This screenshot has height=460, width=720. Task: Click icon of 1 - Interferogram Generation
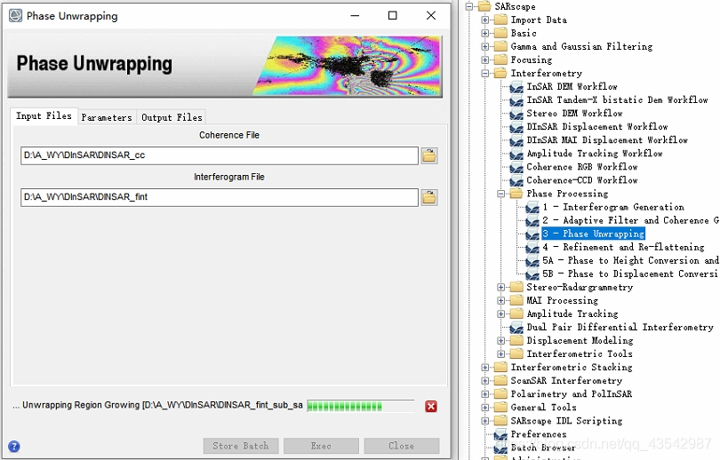[532, 207]
